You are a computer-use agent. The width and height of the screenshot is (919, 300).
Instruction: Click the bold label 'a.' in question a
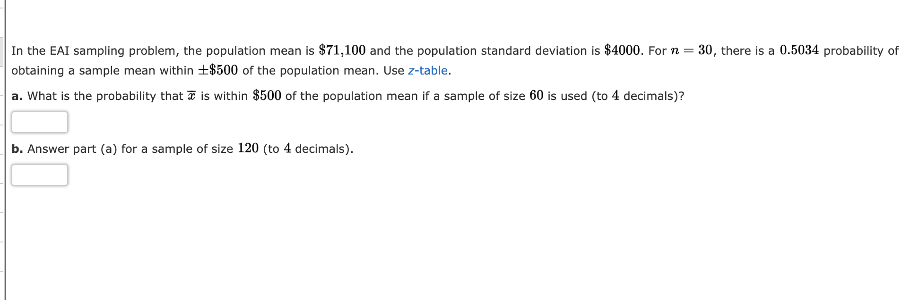click(17, 96)
